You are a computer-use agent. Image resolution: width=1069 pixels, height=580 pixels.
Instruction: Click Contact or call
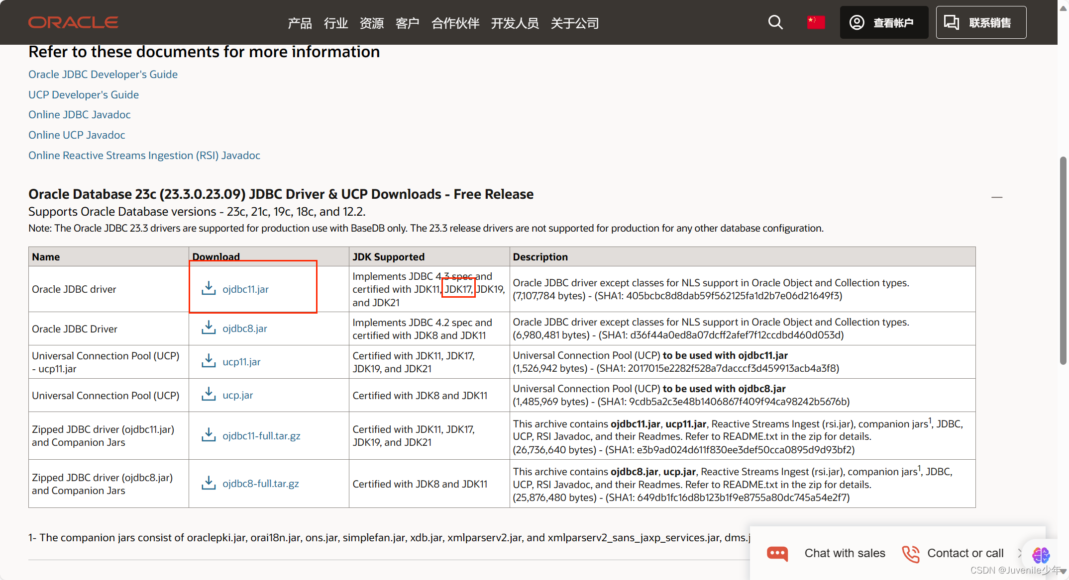[x=965, y=553]
